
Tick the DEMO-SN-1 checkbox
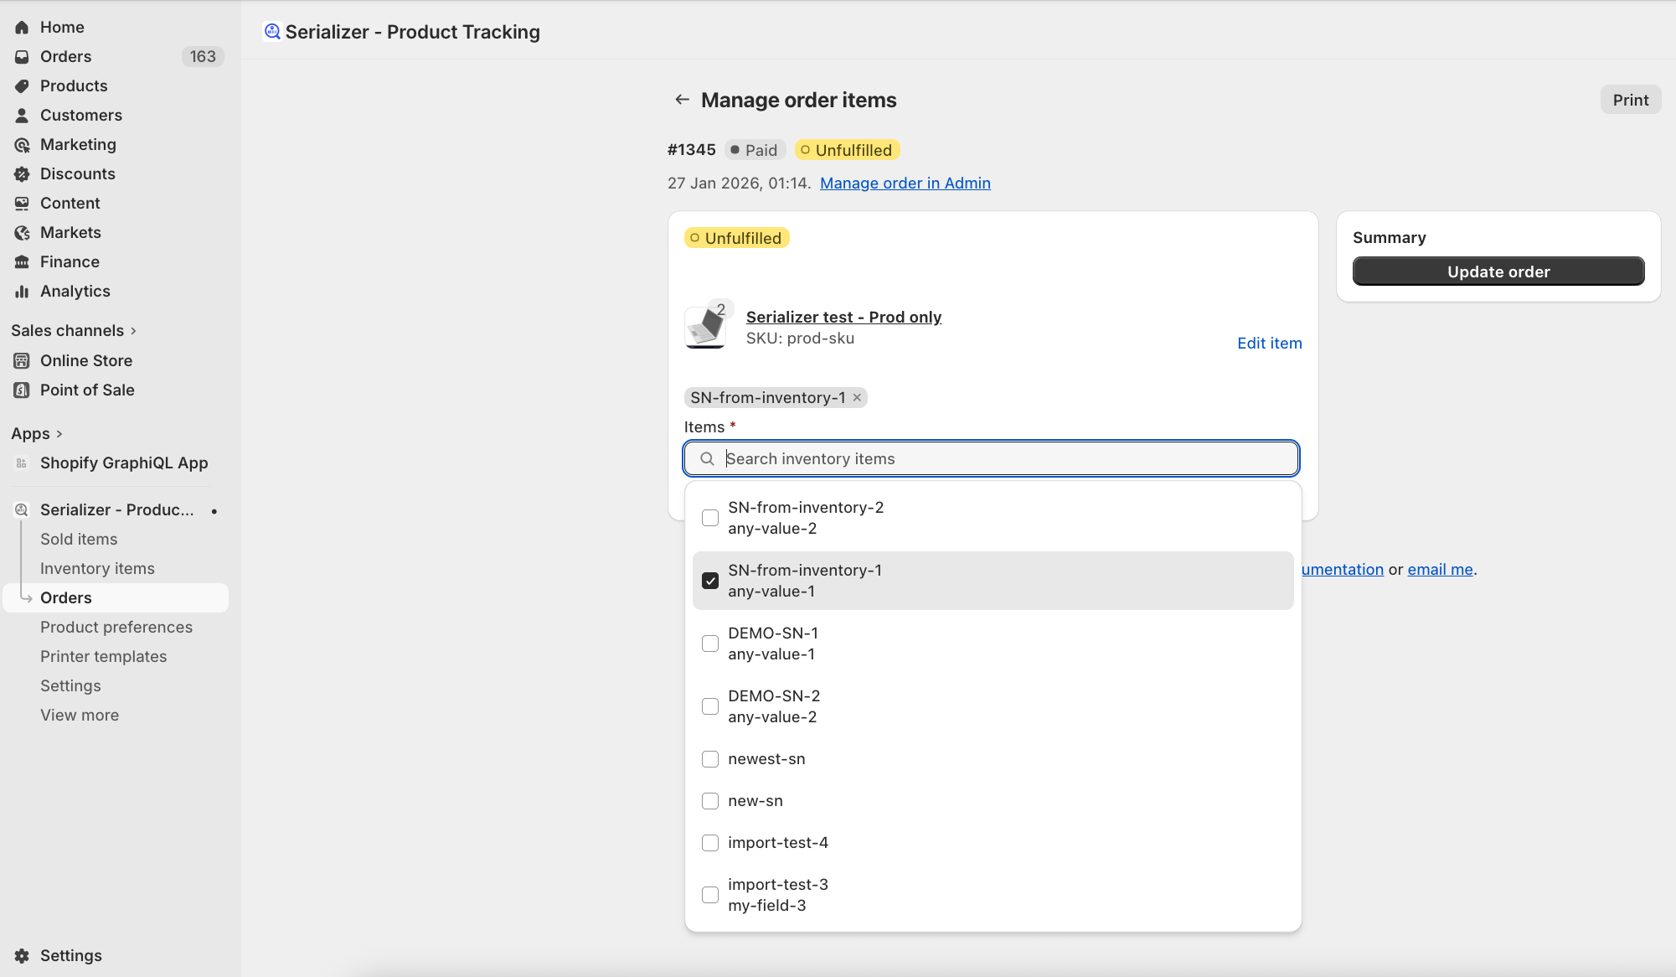coord(710,644)
